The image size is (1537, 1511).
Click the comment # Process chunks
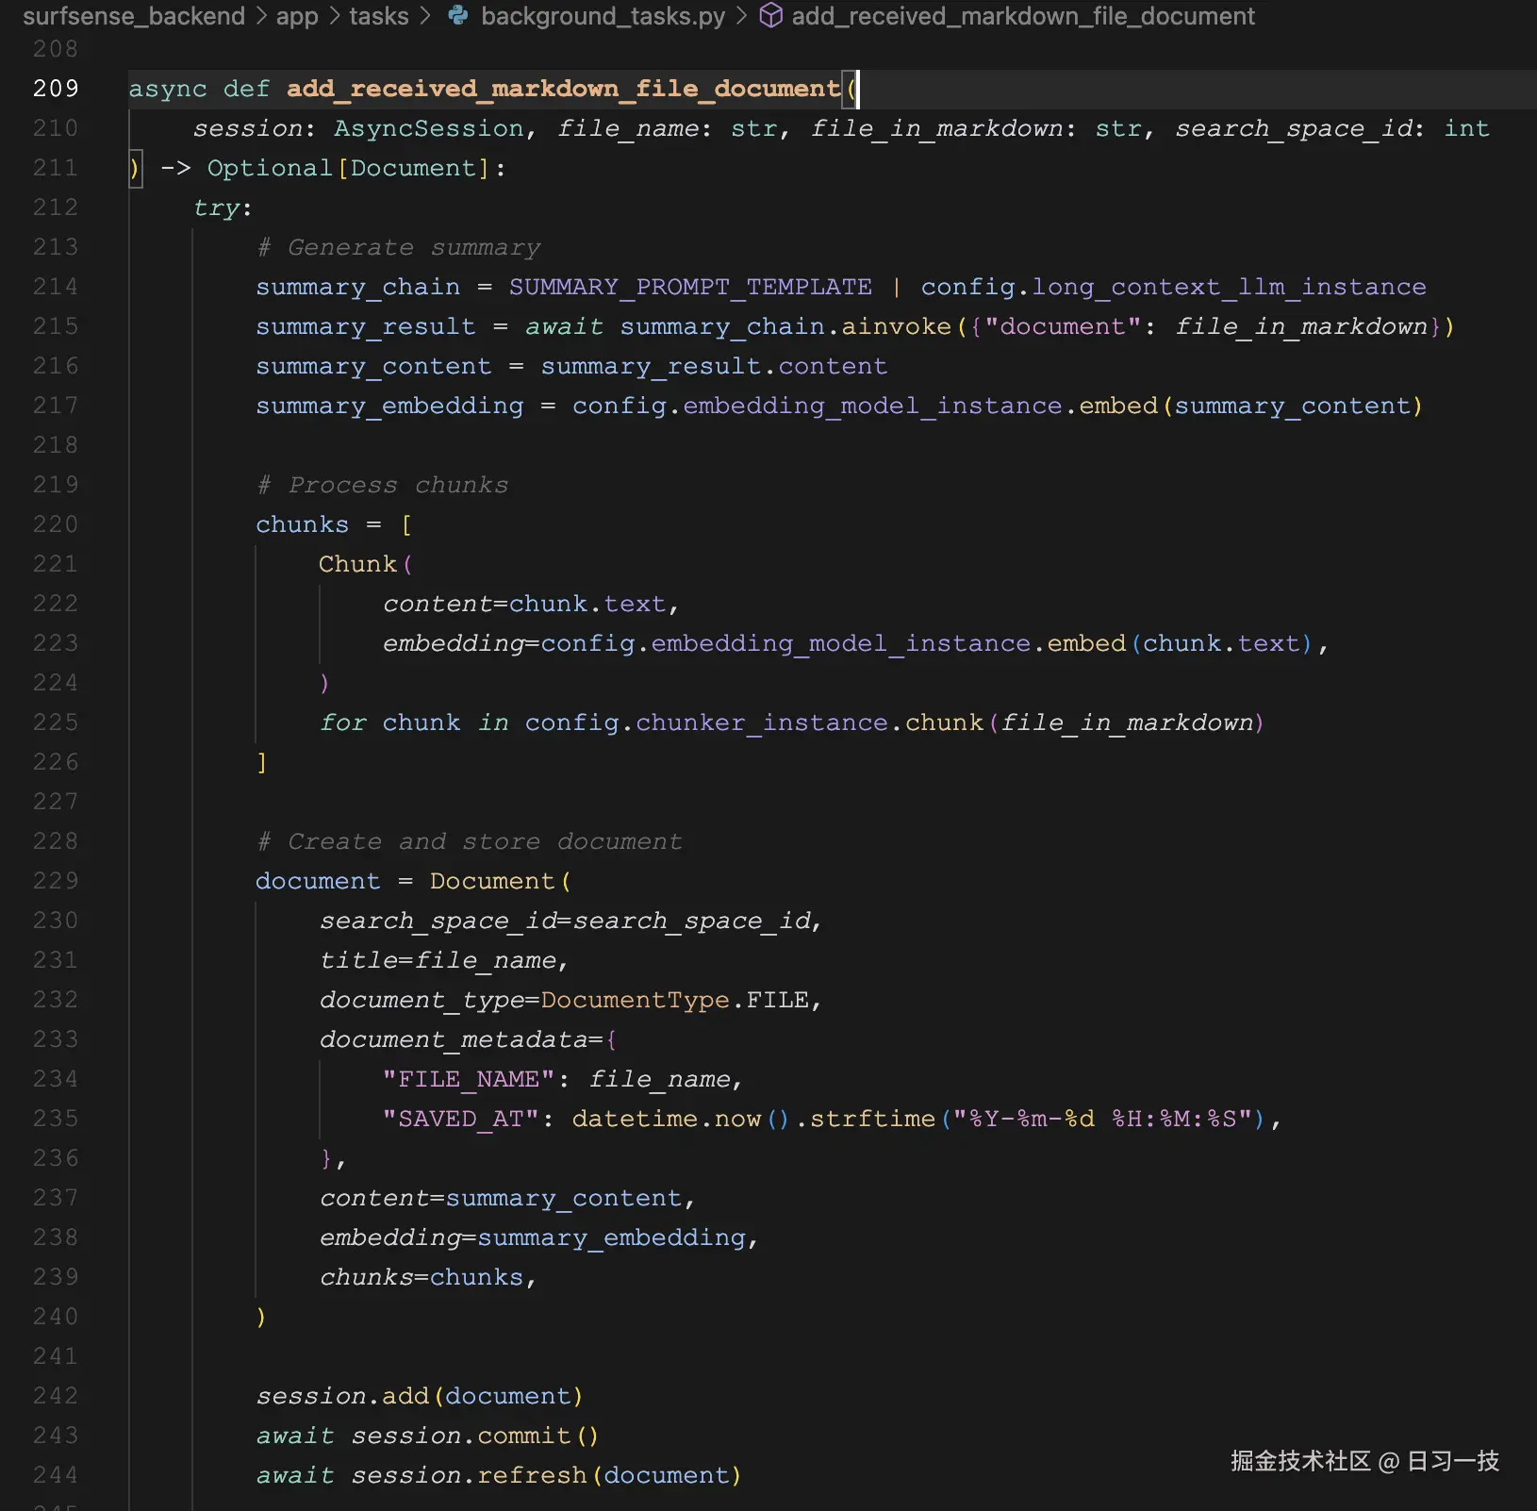coord(381,485)
